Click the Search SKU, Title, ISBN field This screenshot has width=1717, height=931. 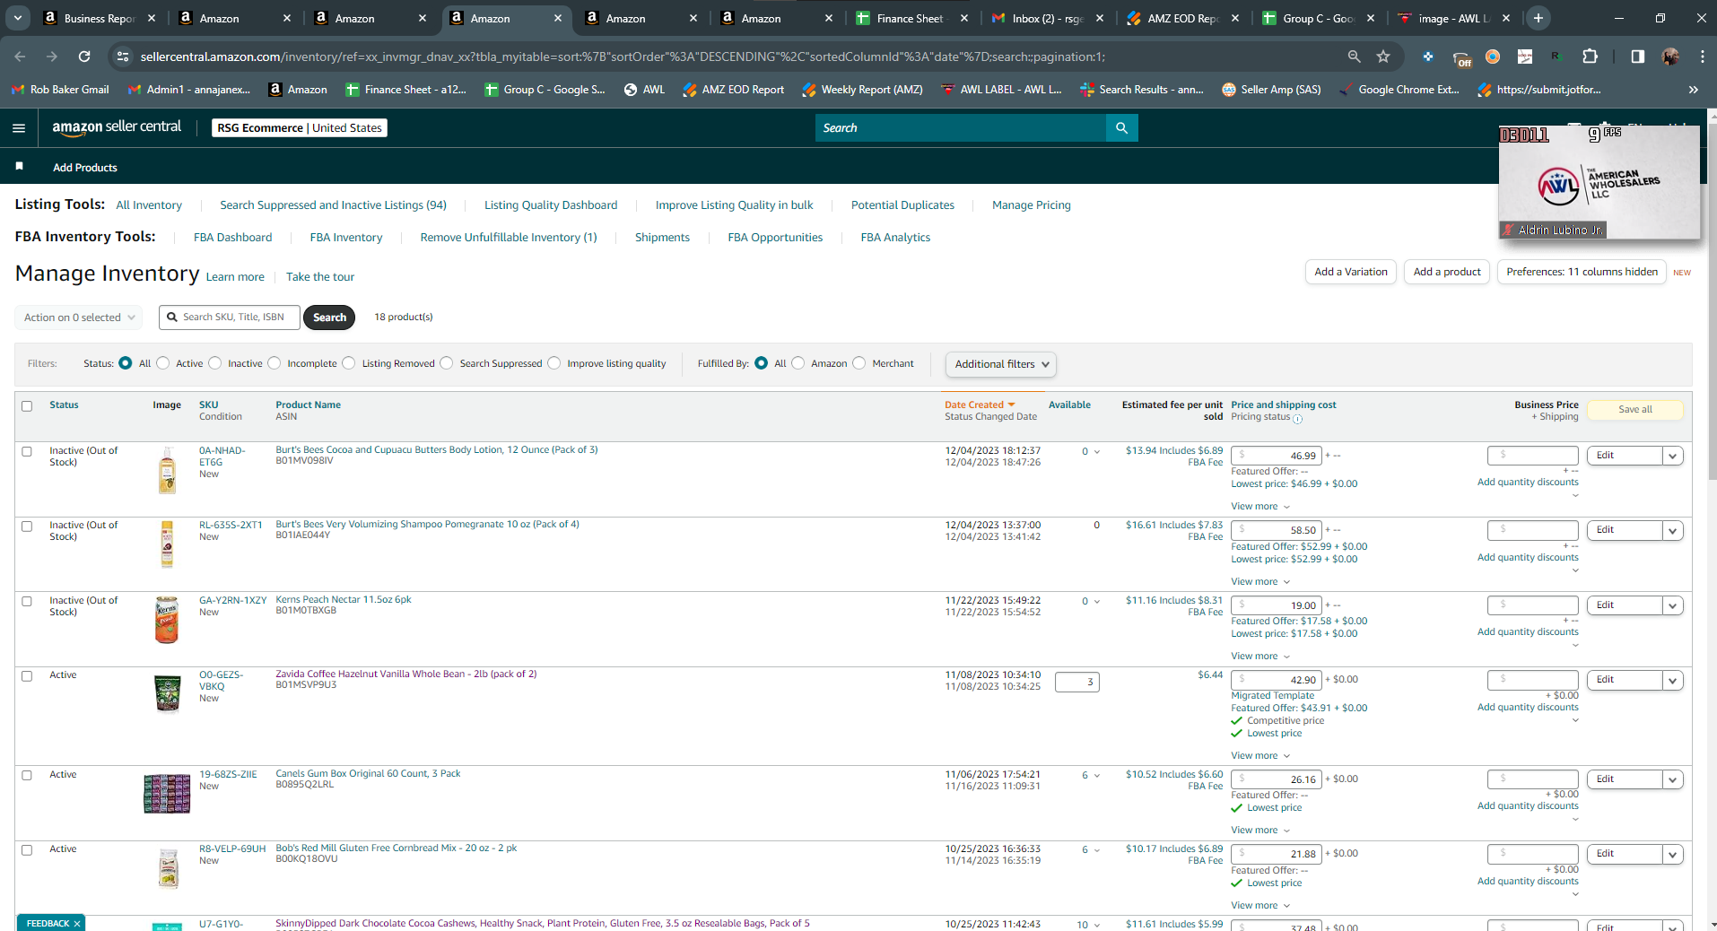coord(230,318)
